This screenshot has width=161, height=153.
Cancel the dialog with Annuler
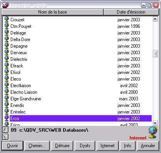(148, 146)
